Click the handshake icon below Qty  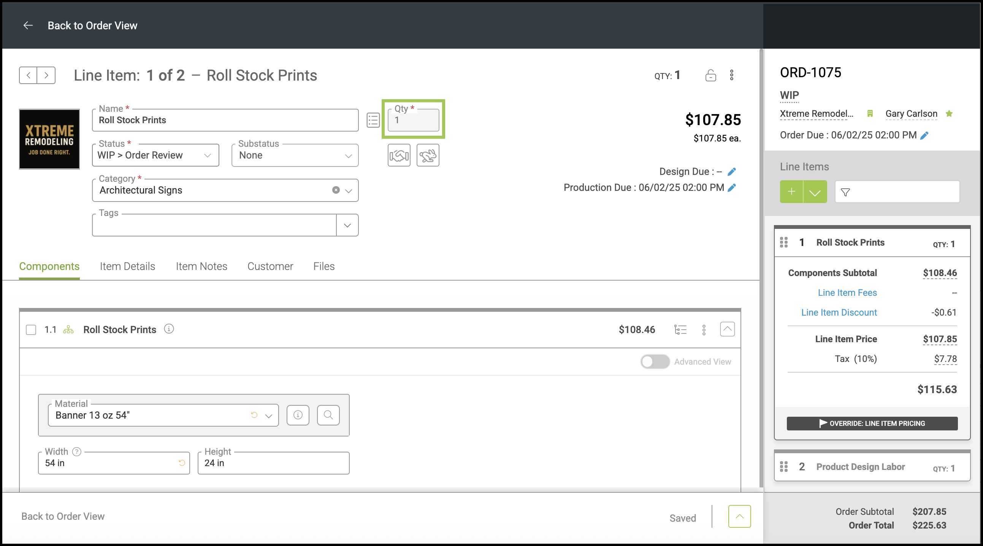(x=399, y=156)
